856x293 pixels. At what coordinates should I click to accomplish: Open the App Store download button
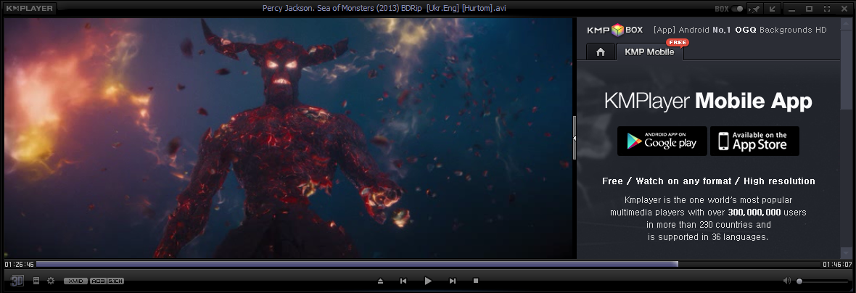click(x=754, y=141)
